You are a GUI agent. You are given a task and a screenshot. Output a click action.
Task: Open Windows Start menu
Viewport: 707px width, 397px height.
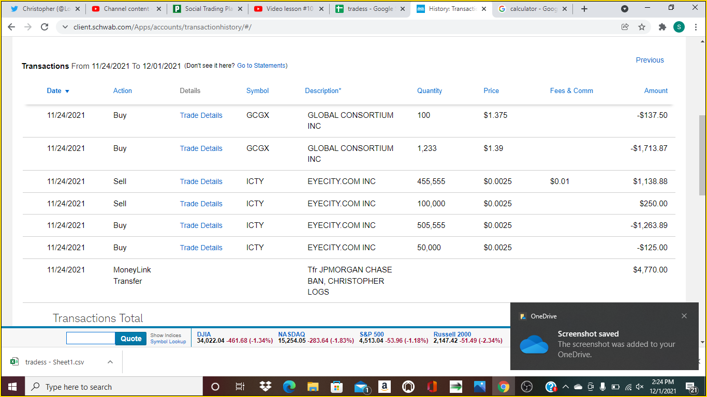click(x=12, y=387)
